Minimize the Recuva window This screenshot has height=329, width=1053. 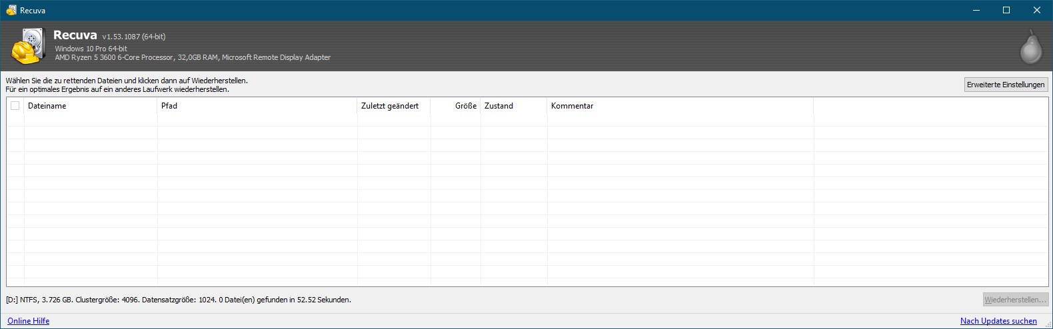pos(976,10)
